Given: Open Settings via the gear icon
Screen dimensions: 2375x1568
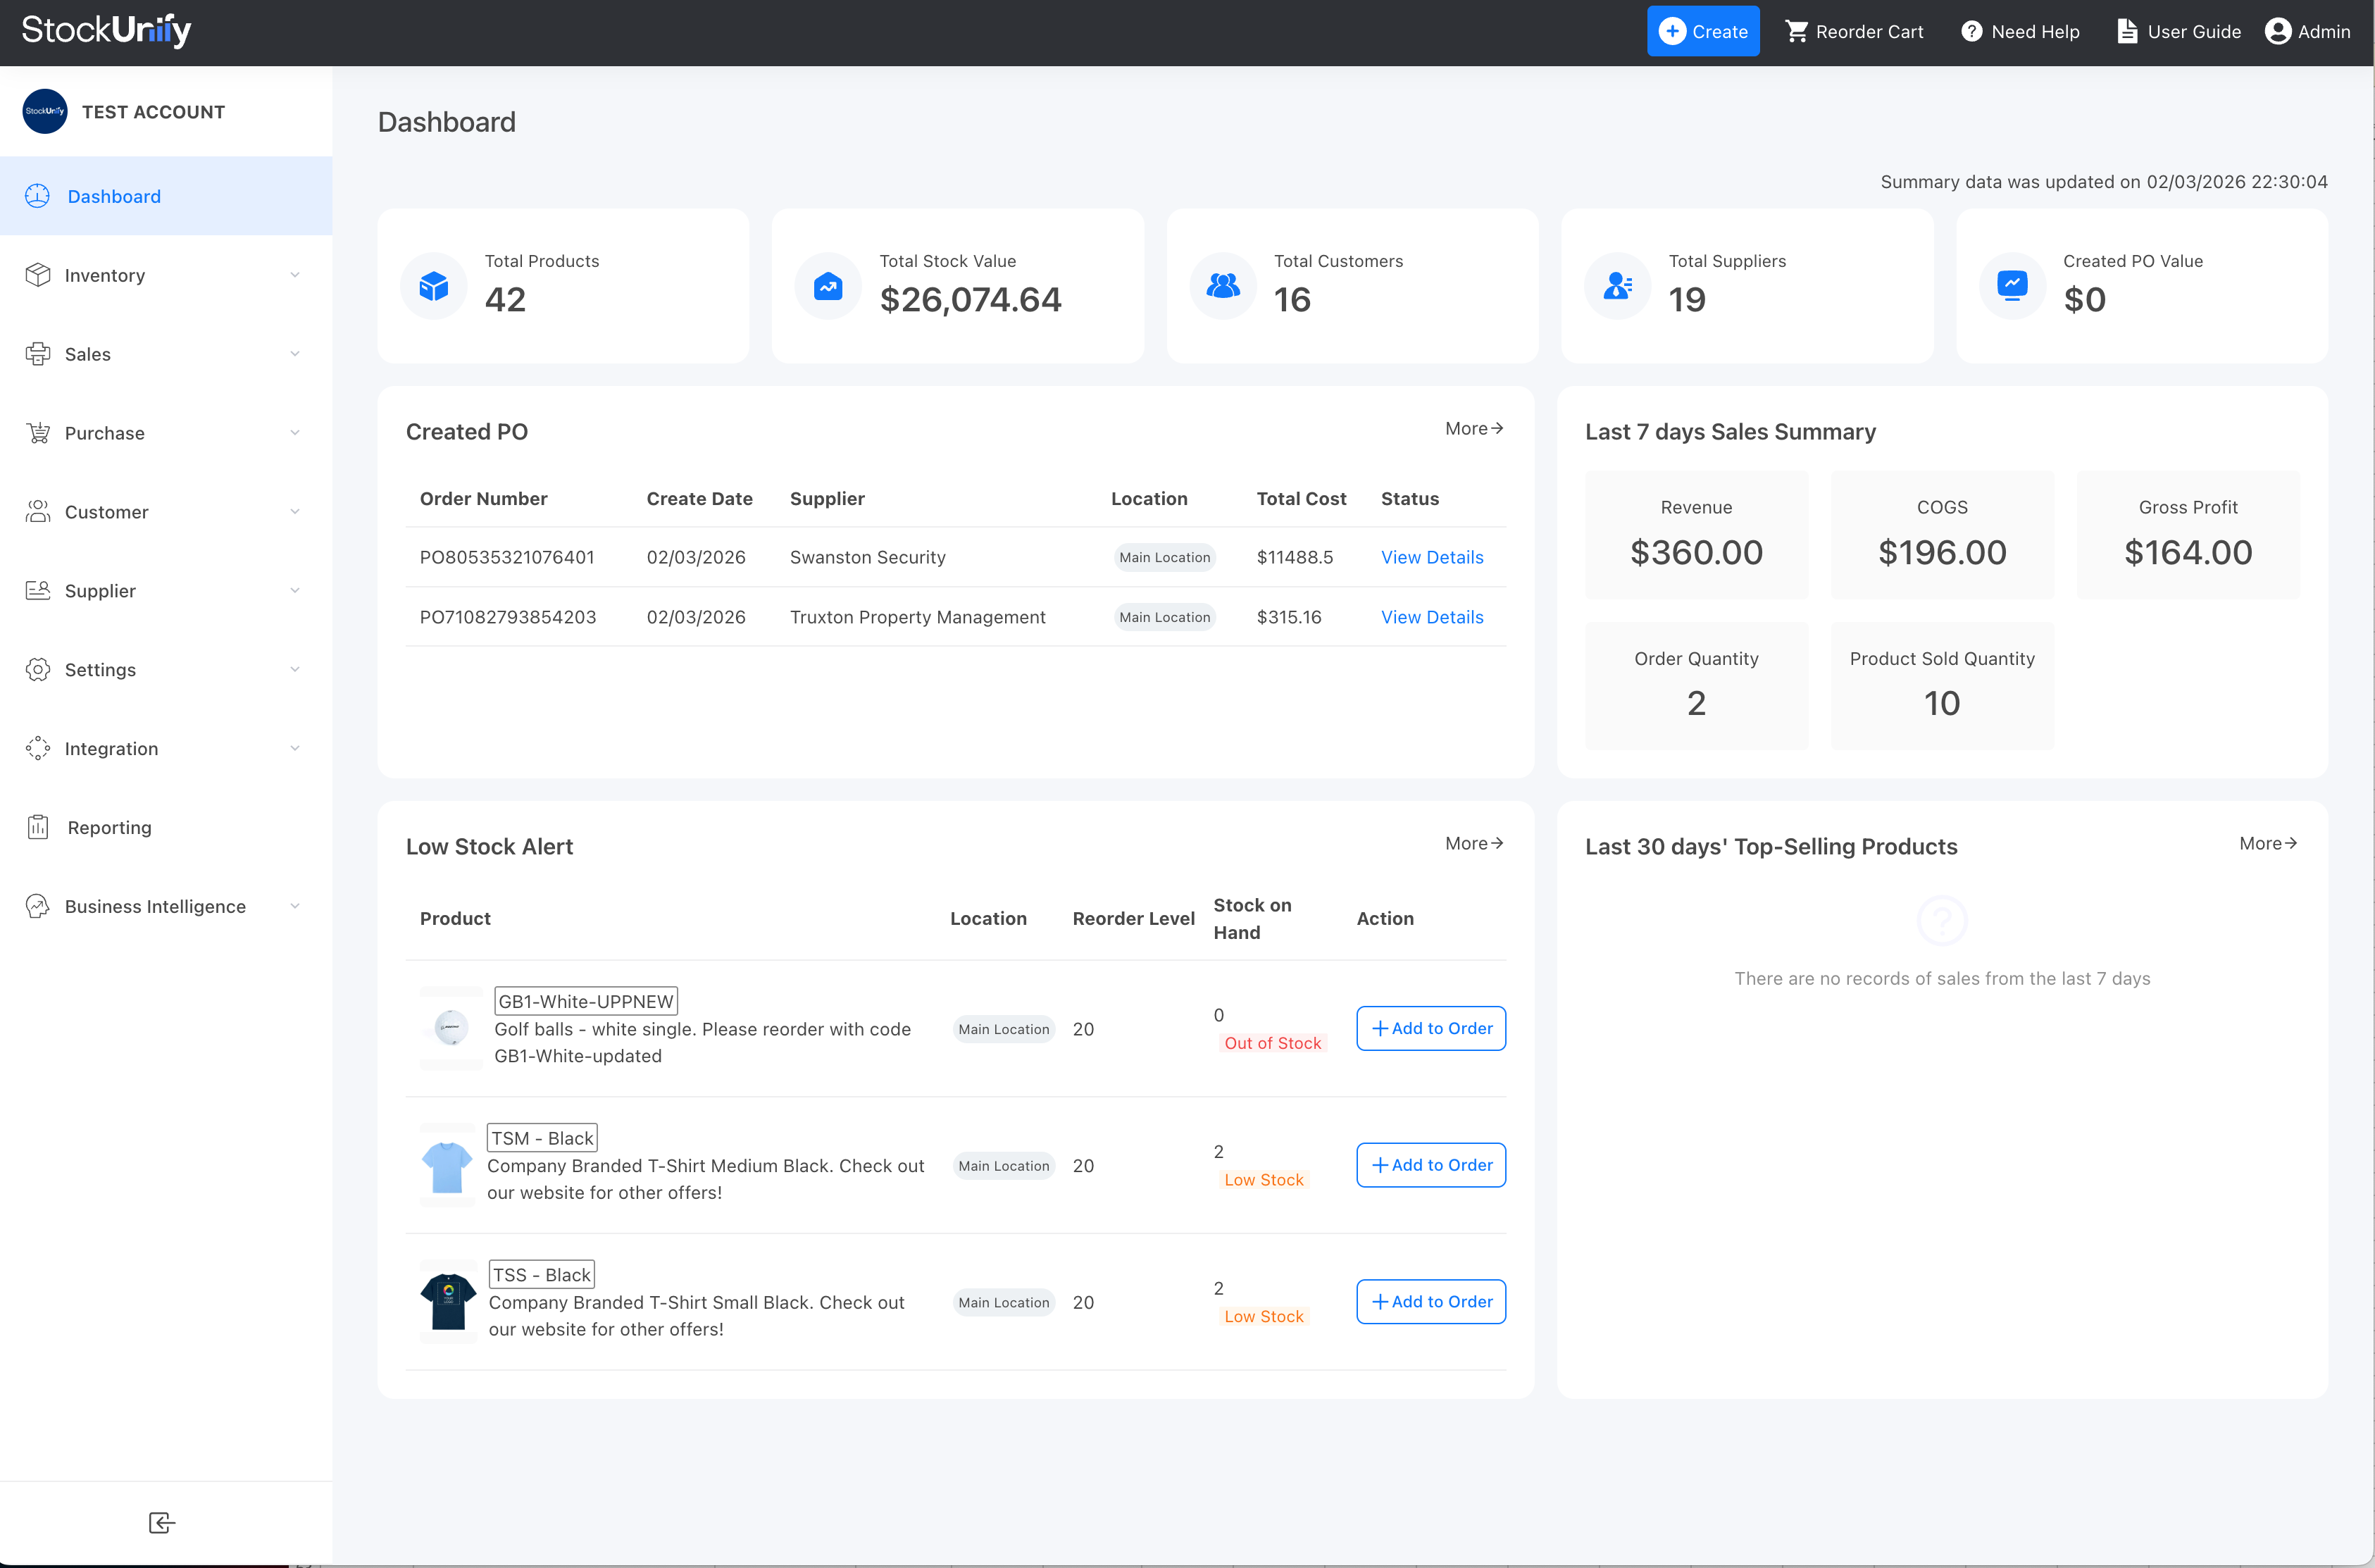Looking at the screenshot, I should point(38,669).
